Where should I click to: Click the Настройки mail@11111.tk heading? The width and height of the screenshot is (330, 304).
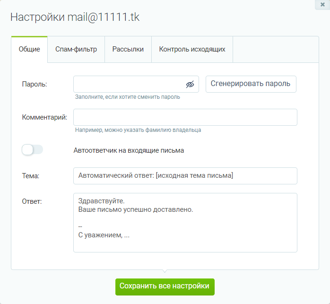pyautogui.click(x=75, y=17)
